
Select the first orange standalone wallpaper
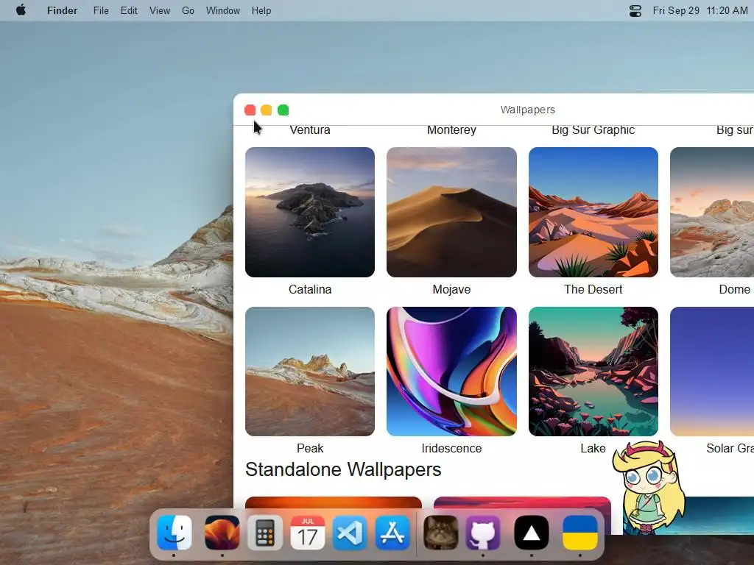334,503
